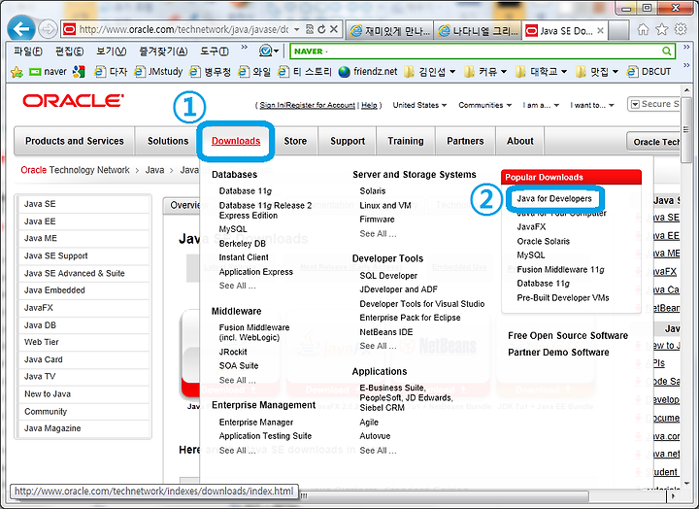Click Free Open Source Software link
699x509 pixels.
tap(568, 335)
